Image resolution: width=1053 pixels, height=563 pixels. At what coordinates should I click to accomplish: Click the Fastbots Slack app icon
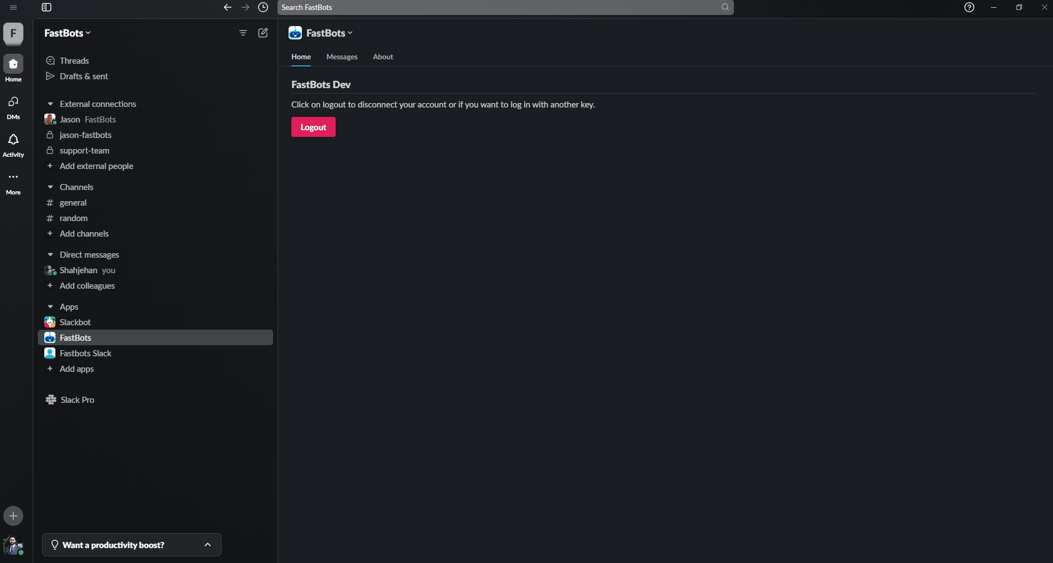coord(50,353)
